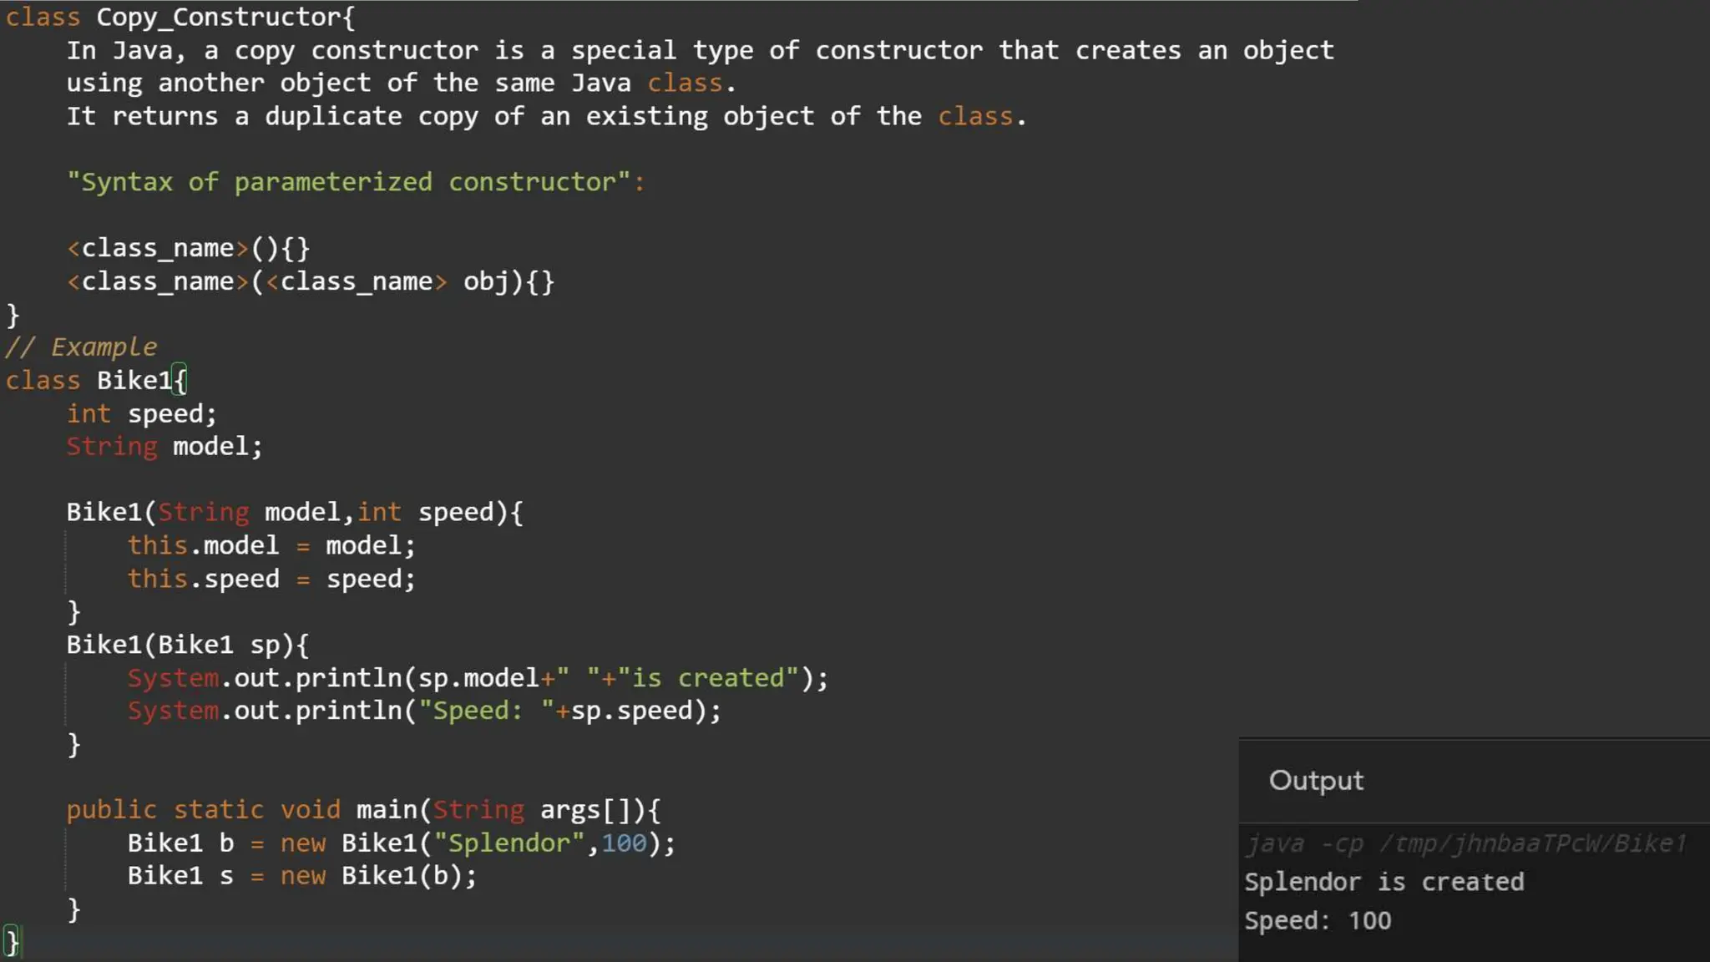
Task: Click the java -cp command line in output
Action: (x=1465, y=843)
